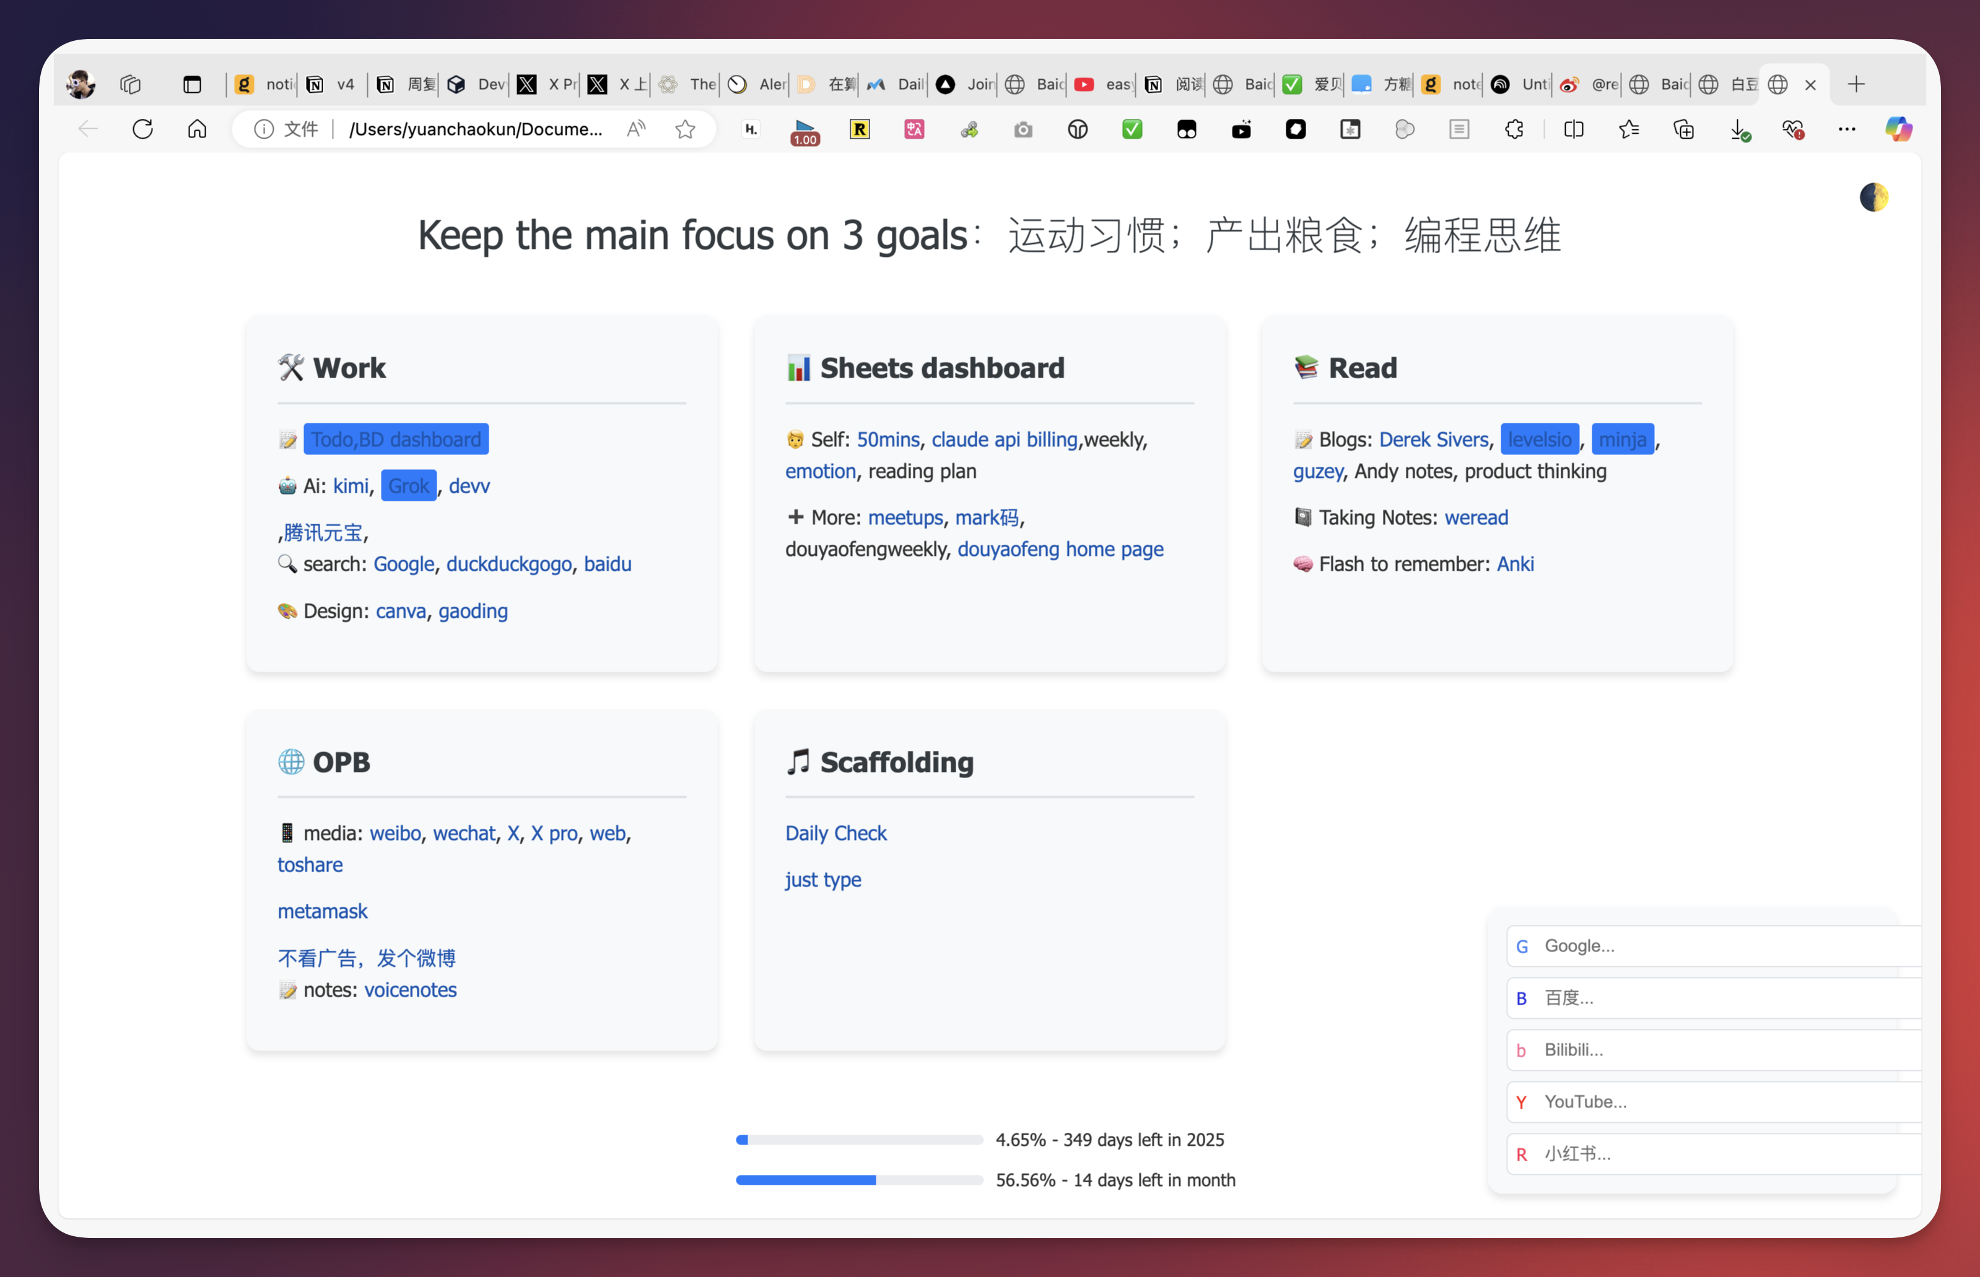The image size is (1980, 1277).
Task: Open the 'claude api billing' link
Action: click(x=1004, y=439)
